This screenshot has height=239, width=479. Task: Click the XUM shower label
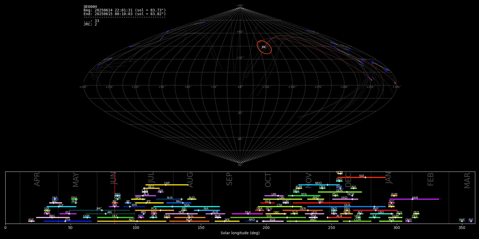click(x=394, y=194)
